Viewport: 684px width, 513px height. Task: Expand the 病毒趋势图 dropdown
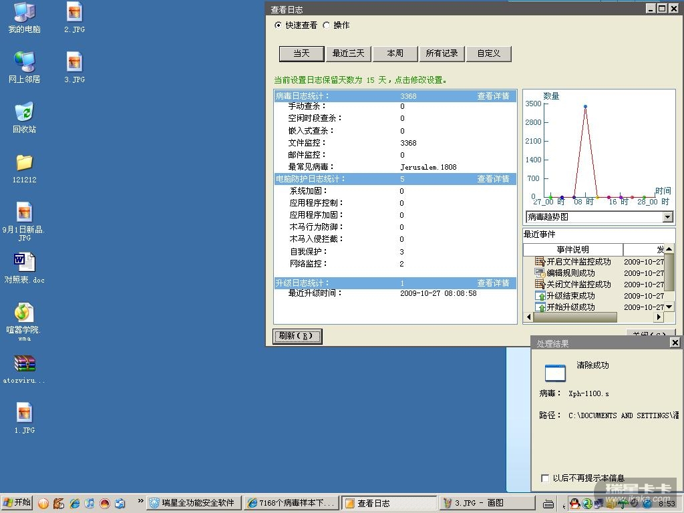667,217
